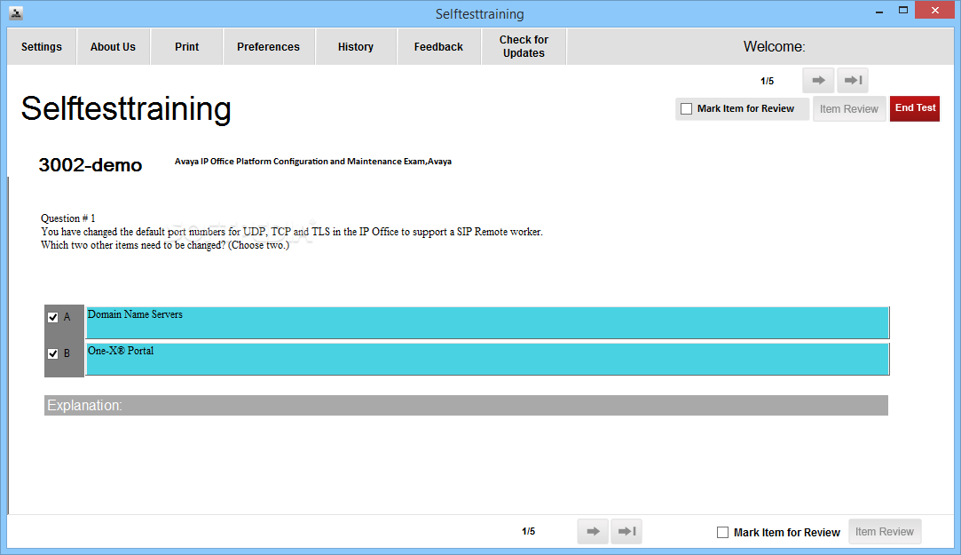Click the bottom last-question arrow button
Viewport: 961px width, 555px height.
626,531
